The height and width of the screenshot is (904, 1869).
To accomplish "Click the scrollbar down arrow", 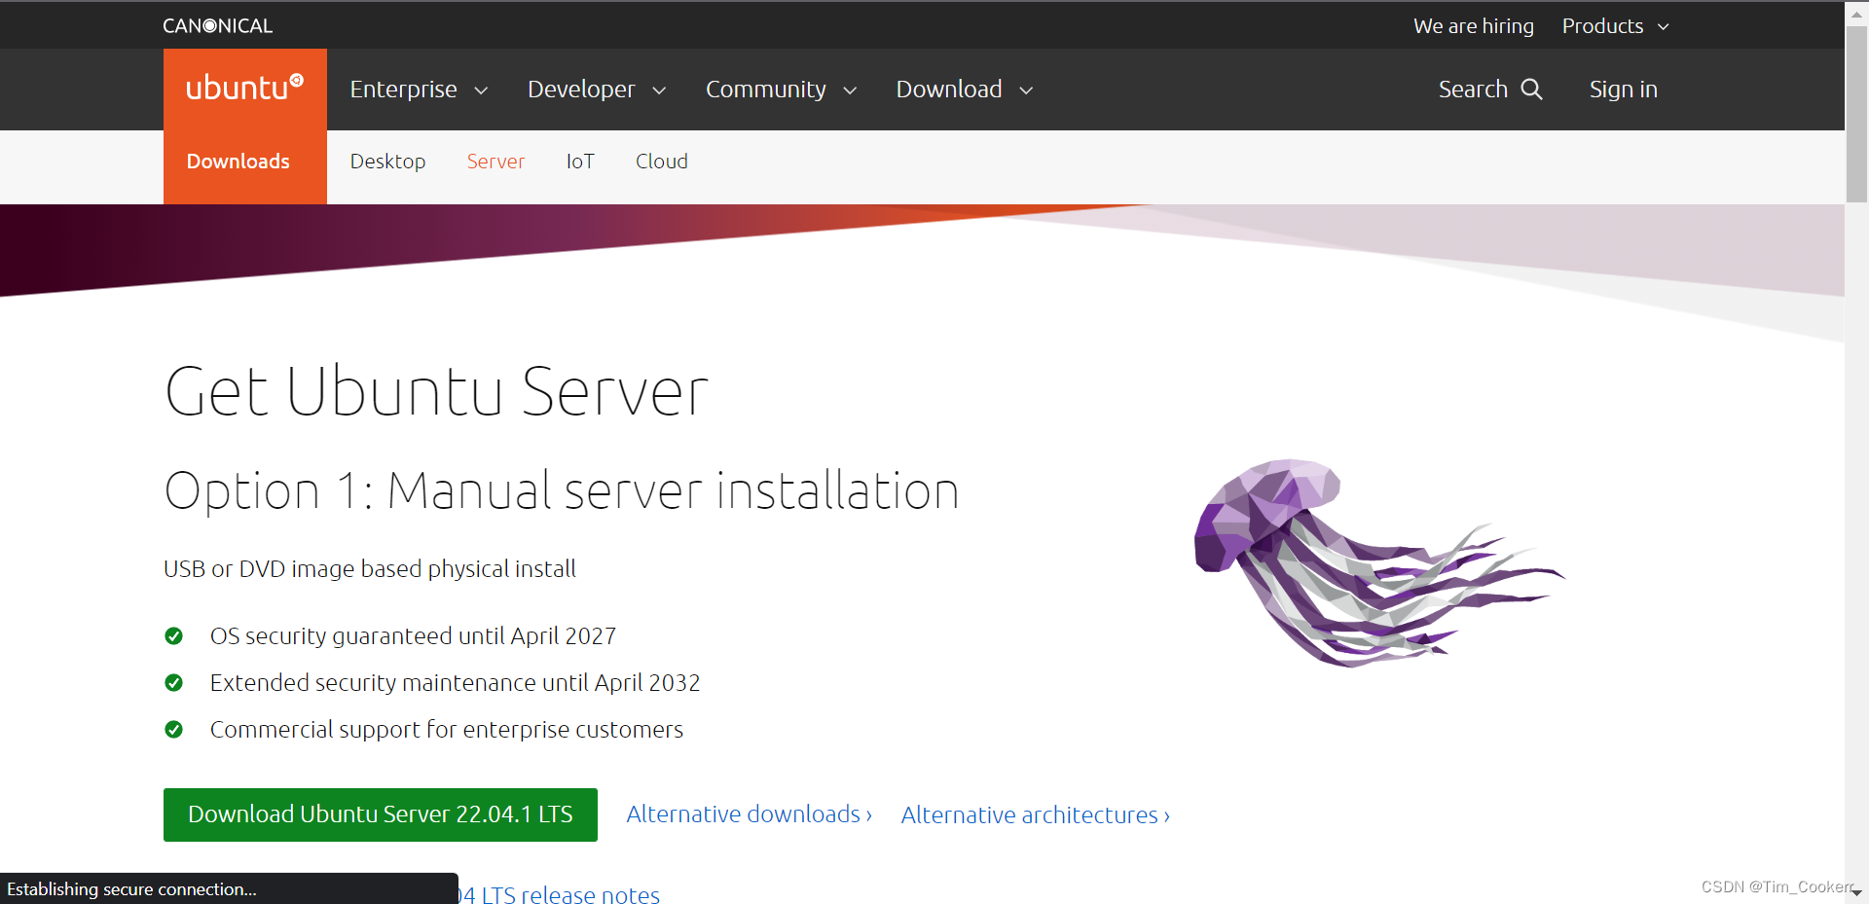I will pyautogui.click(x=1857, y=892).
